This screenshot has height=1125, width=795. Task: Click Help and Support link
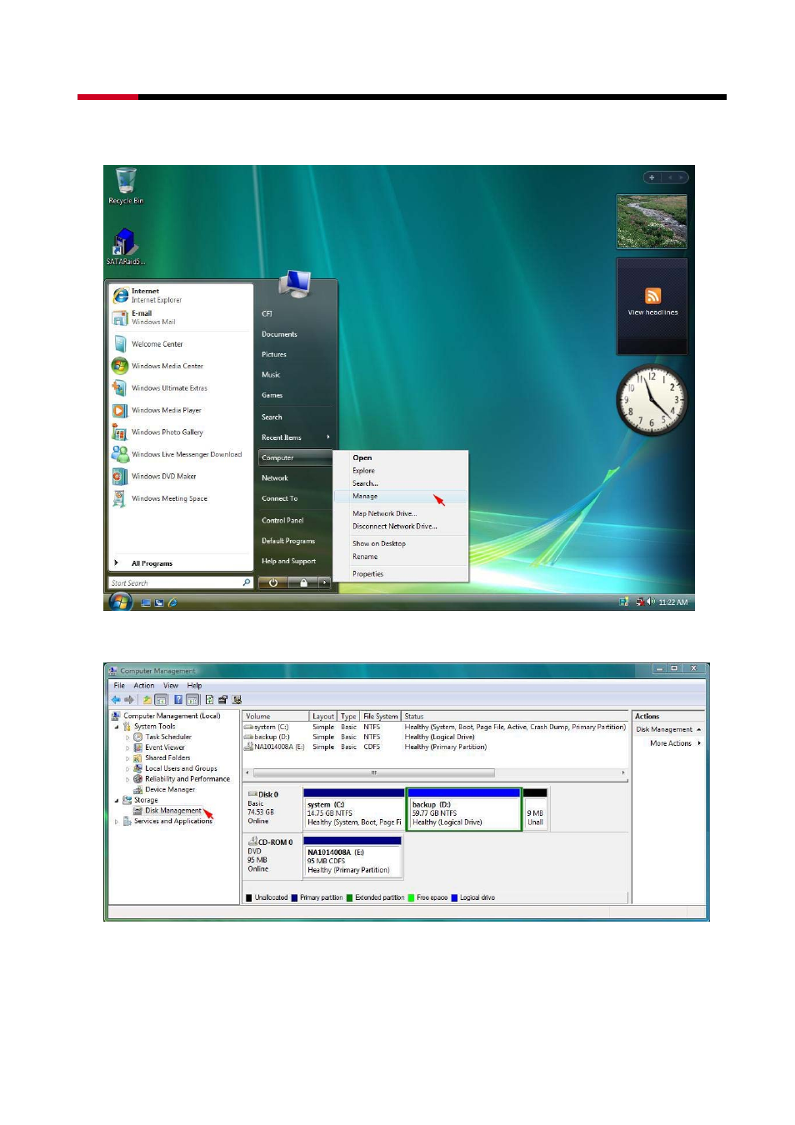[x=288, y=561]
